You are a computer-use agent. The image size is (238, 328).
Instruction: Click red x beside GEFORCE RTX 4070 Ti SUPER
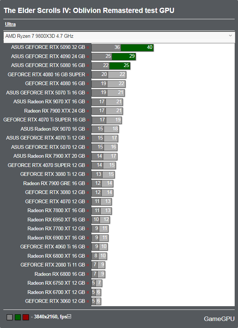(88, 120)
